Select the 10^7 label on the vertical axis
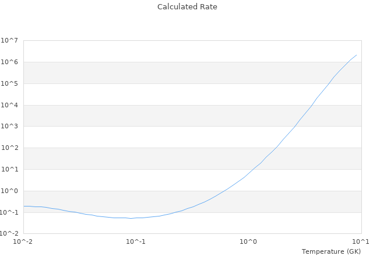 pyautogui.click(x=10, y=41)
